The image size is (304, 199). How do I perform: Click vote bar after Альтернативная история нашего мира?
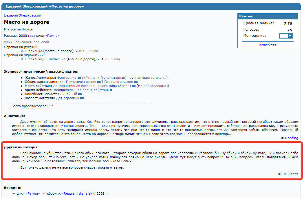point(134,86)
